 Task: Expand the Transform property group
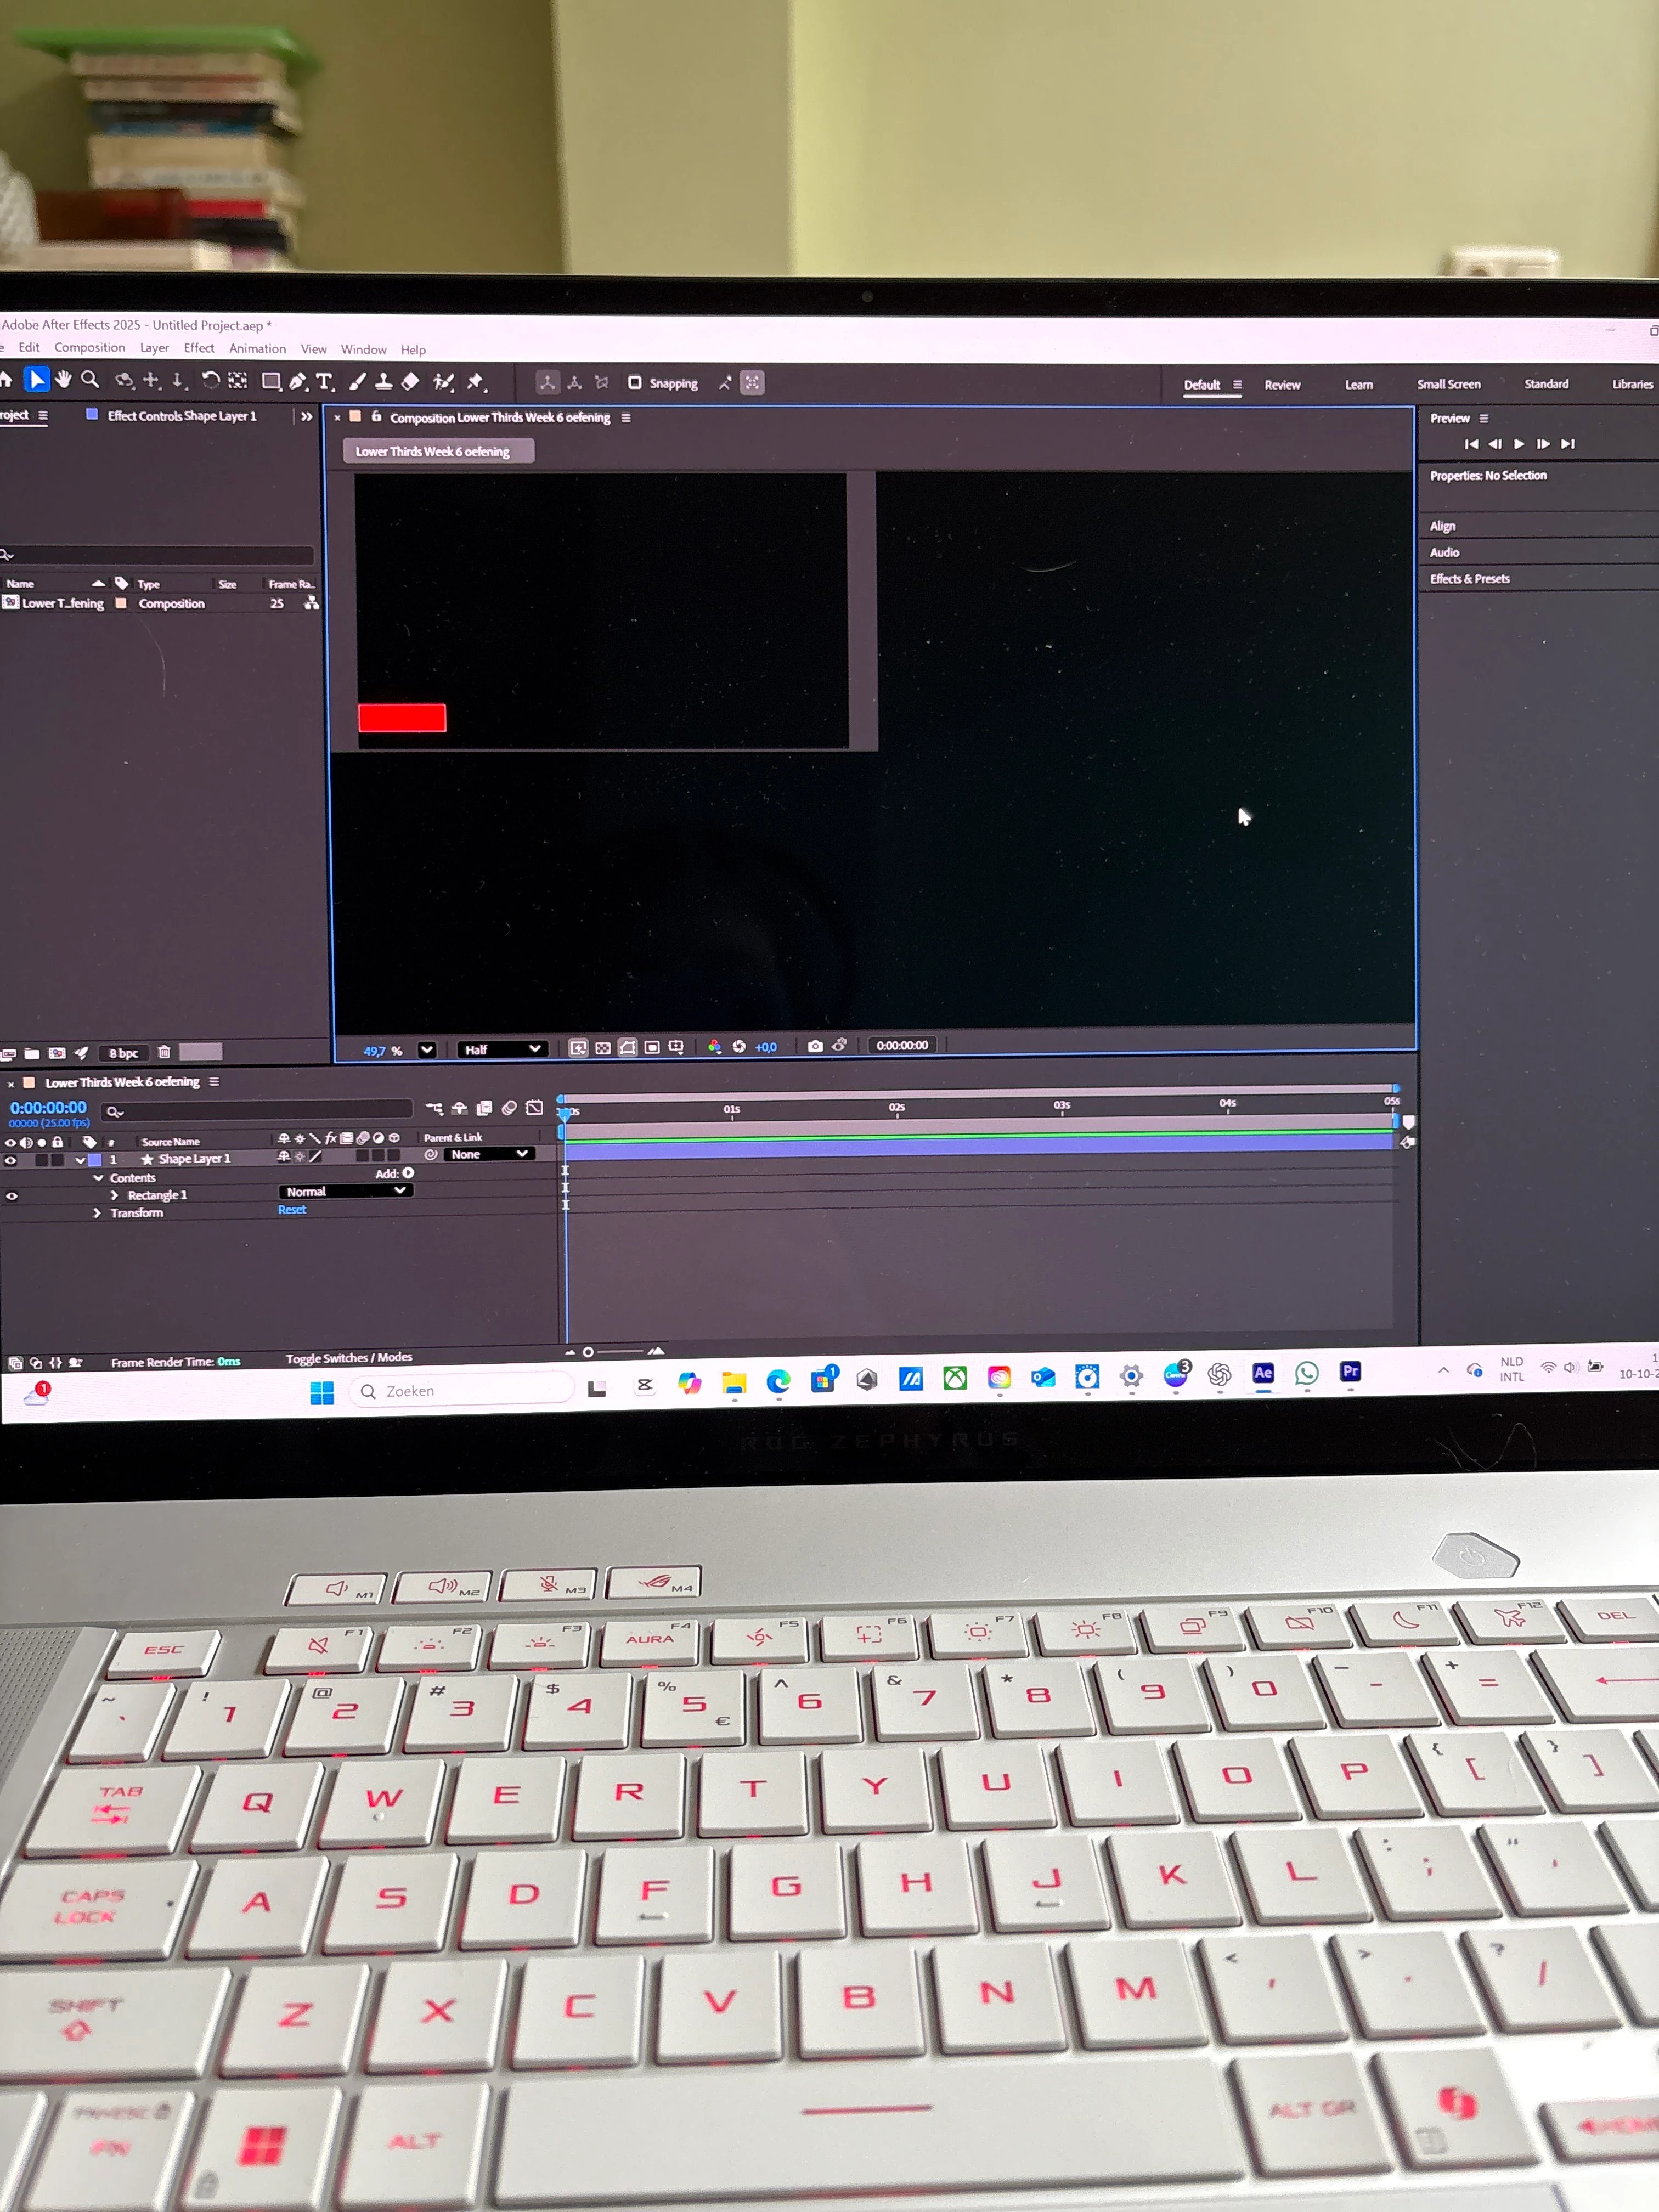pos(97,1213)
